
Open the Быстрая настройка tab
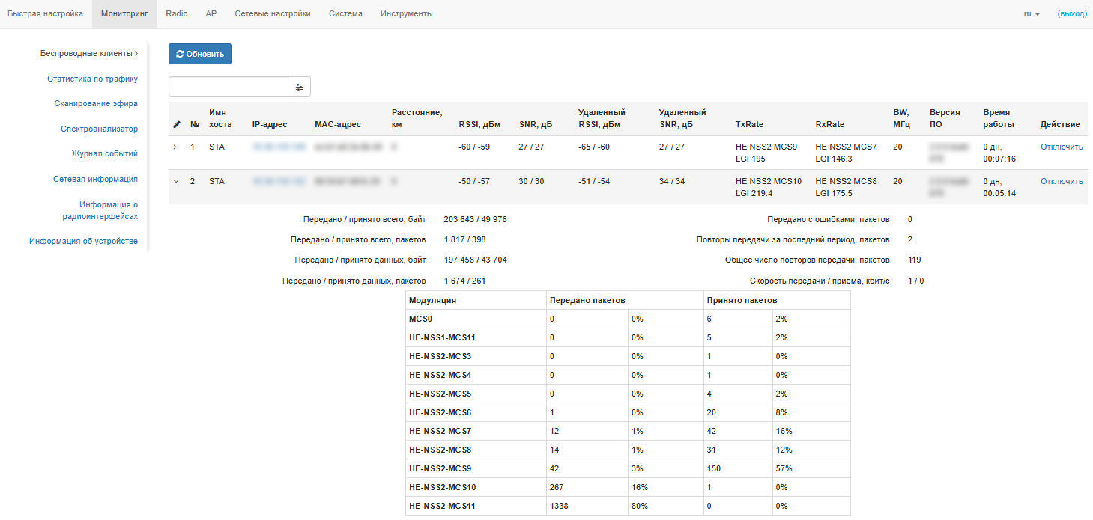(x=45, y=14)
